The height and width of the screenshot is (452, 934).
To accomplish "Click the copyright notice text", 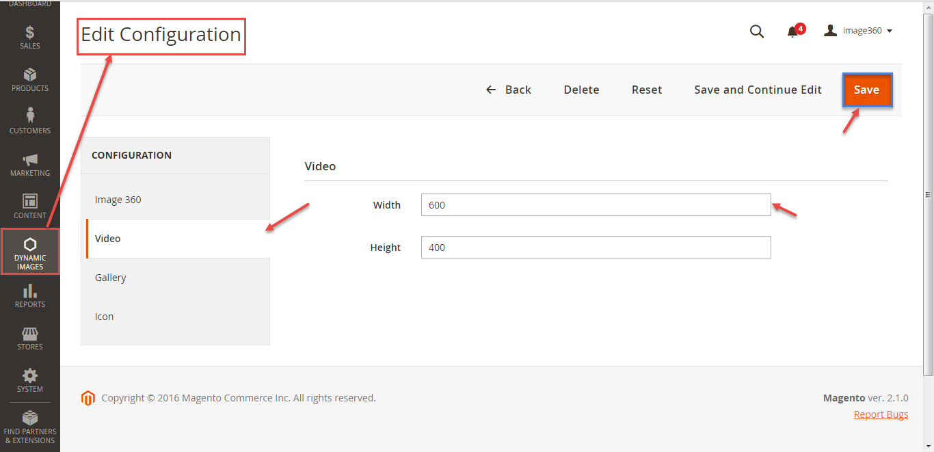I will pos(239,398).
